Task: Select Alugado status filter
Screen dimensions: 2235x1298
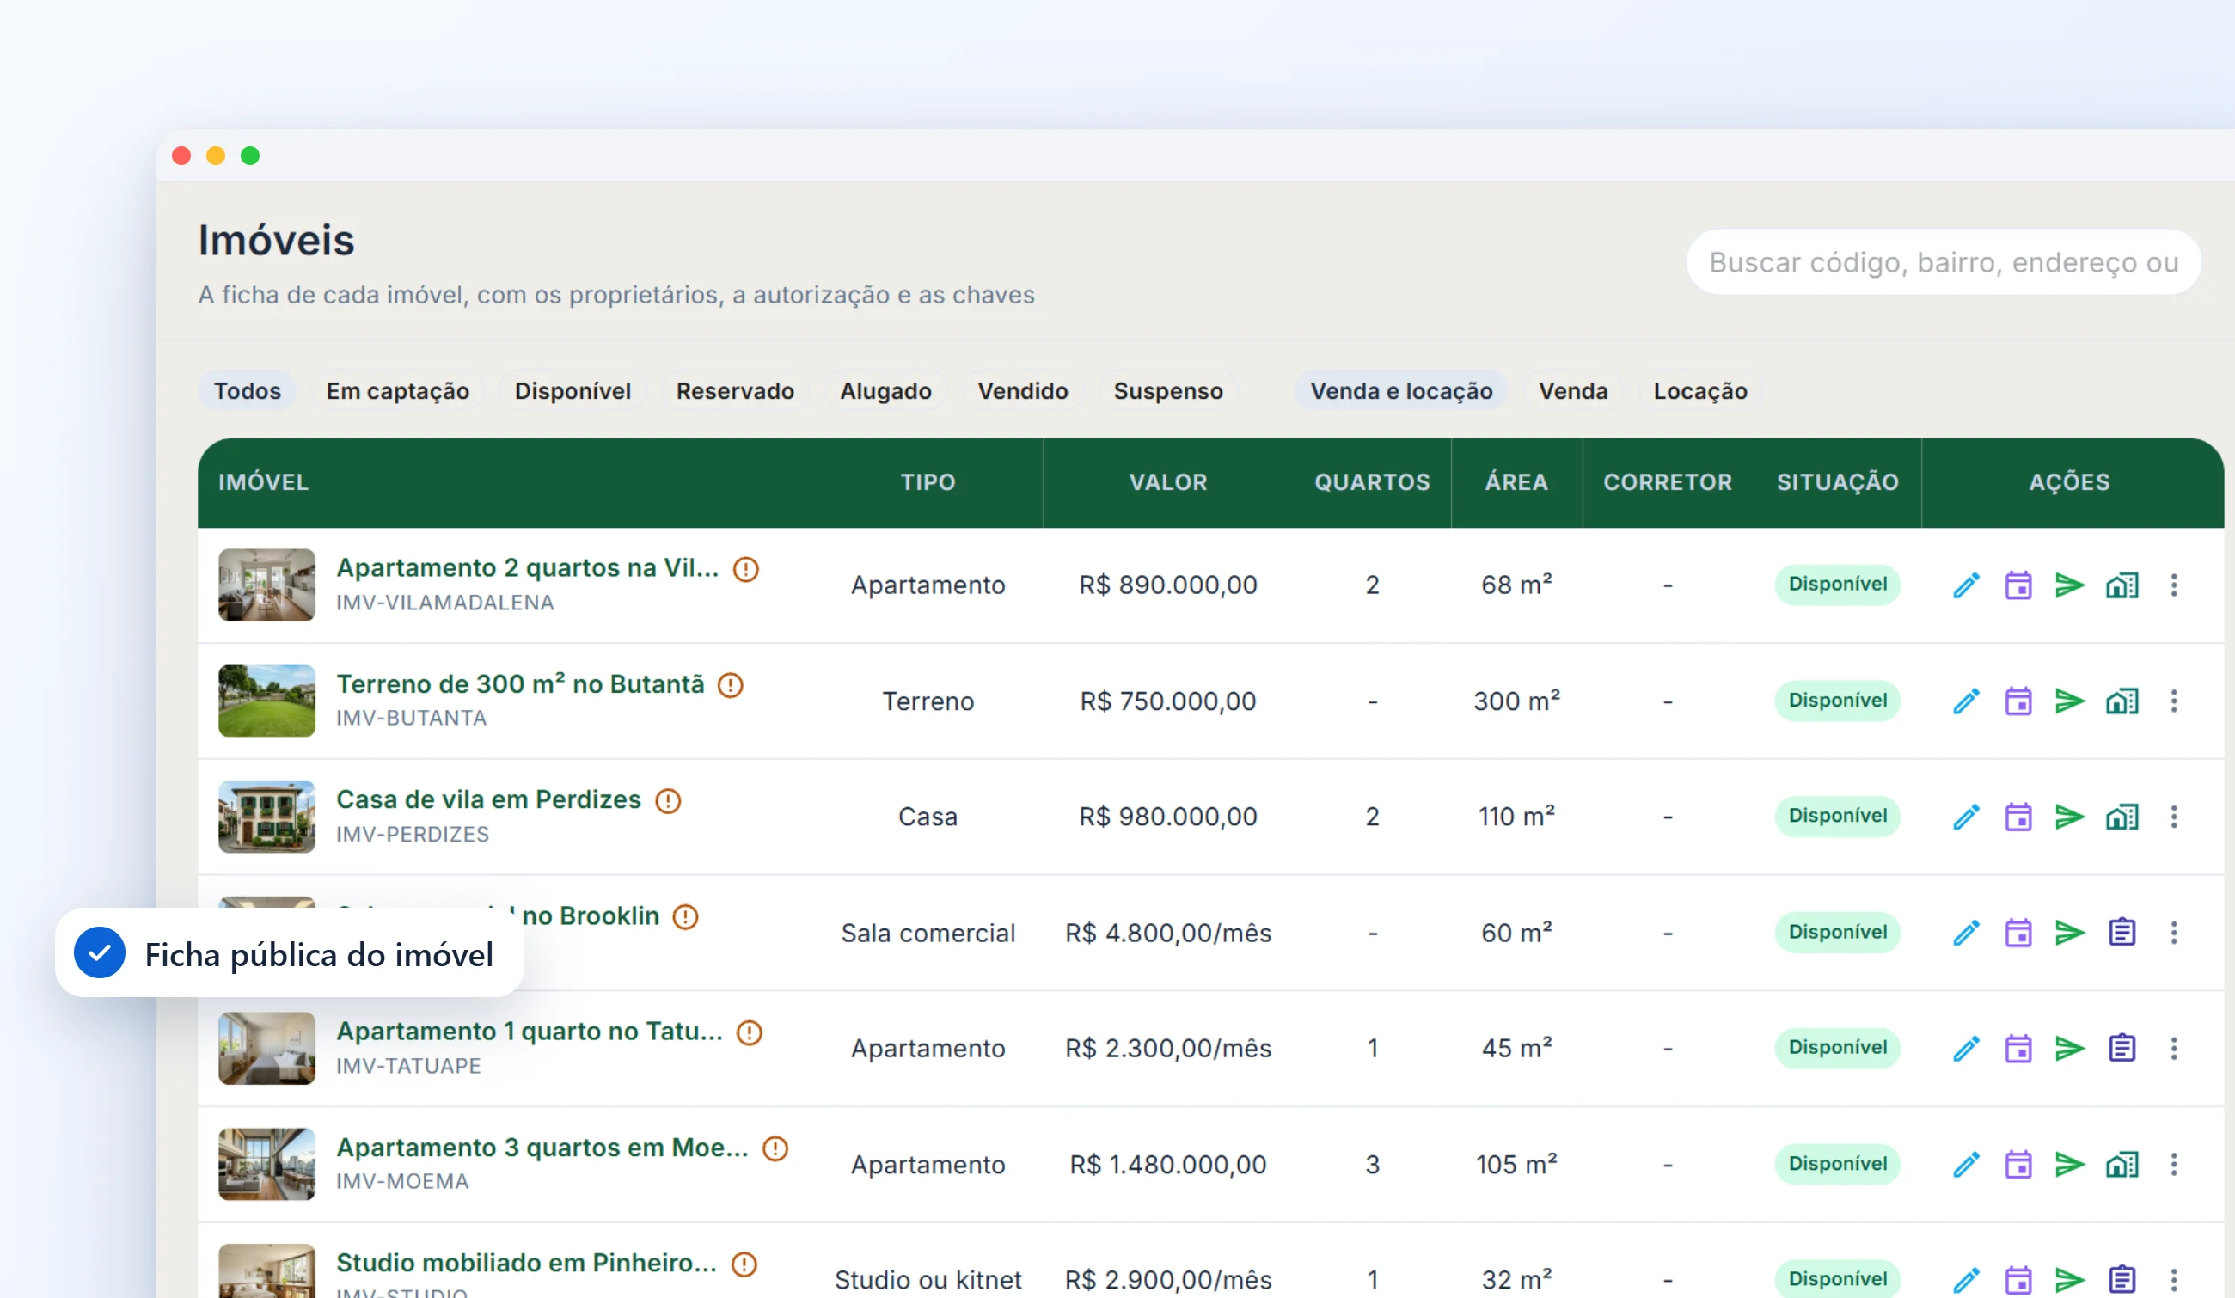Action: click(x=885, y=391)
